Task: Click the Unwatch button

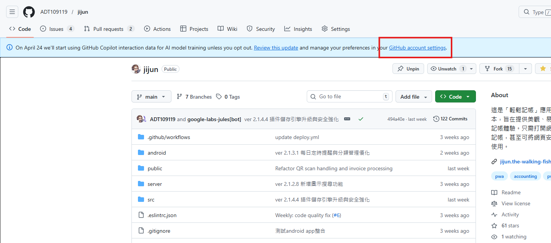Action: 447,69
